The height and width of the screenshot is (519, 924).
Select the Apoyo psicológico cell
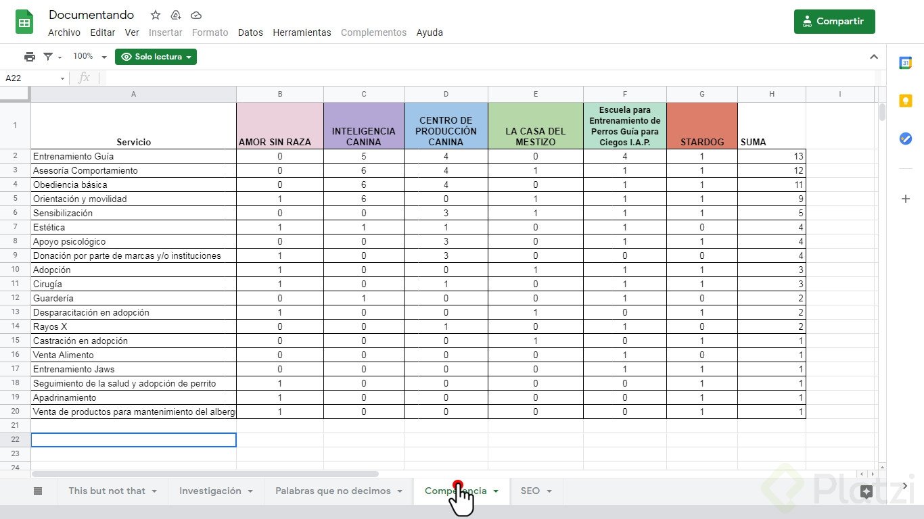(x=133, y=241)
